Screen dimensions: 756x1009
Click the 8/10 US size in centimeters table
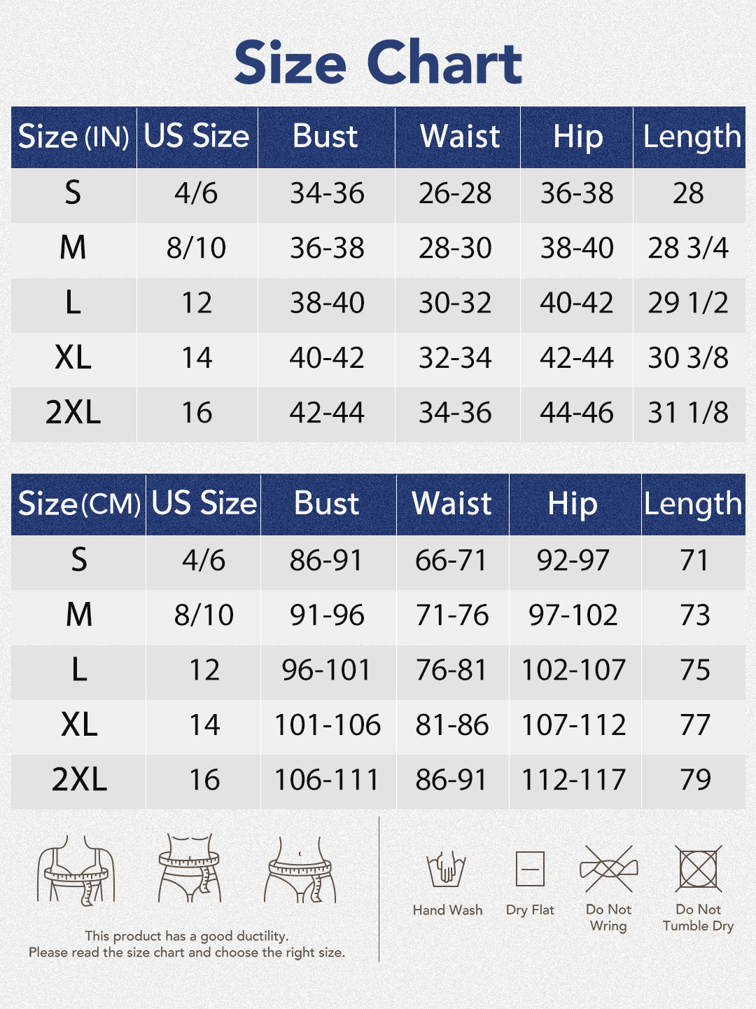(x=204, y=615)
